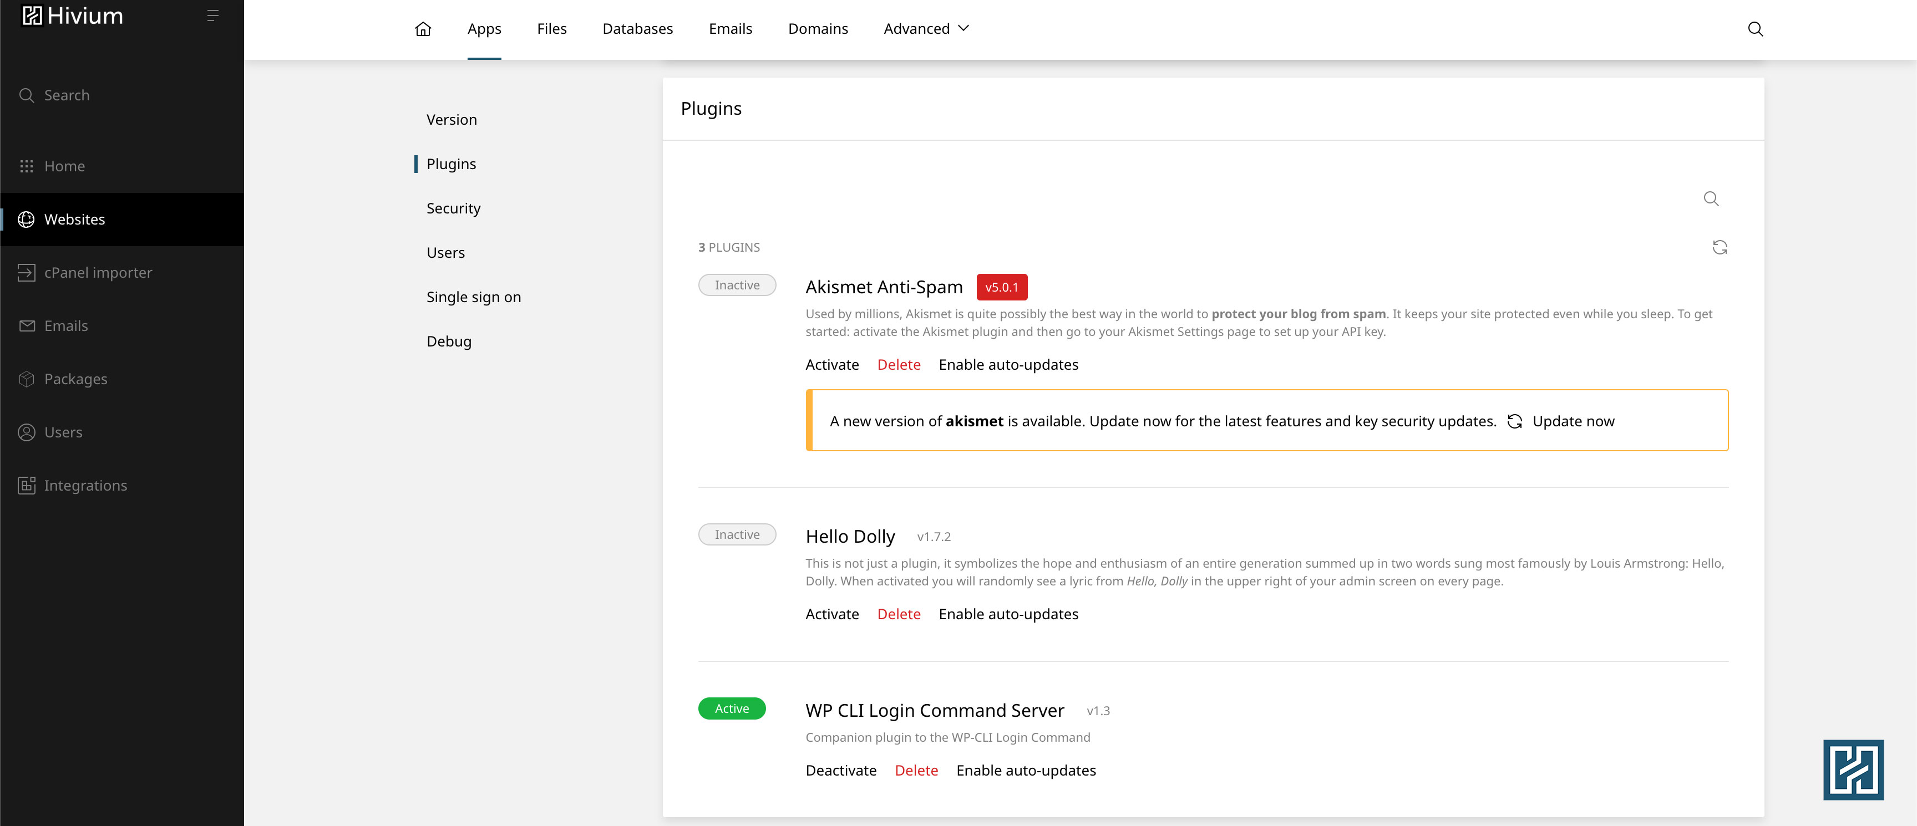Deactivate WP CLI Login Command Server
The image size is (1917, 826).
(840, 770)
